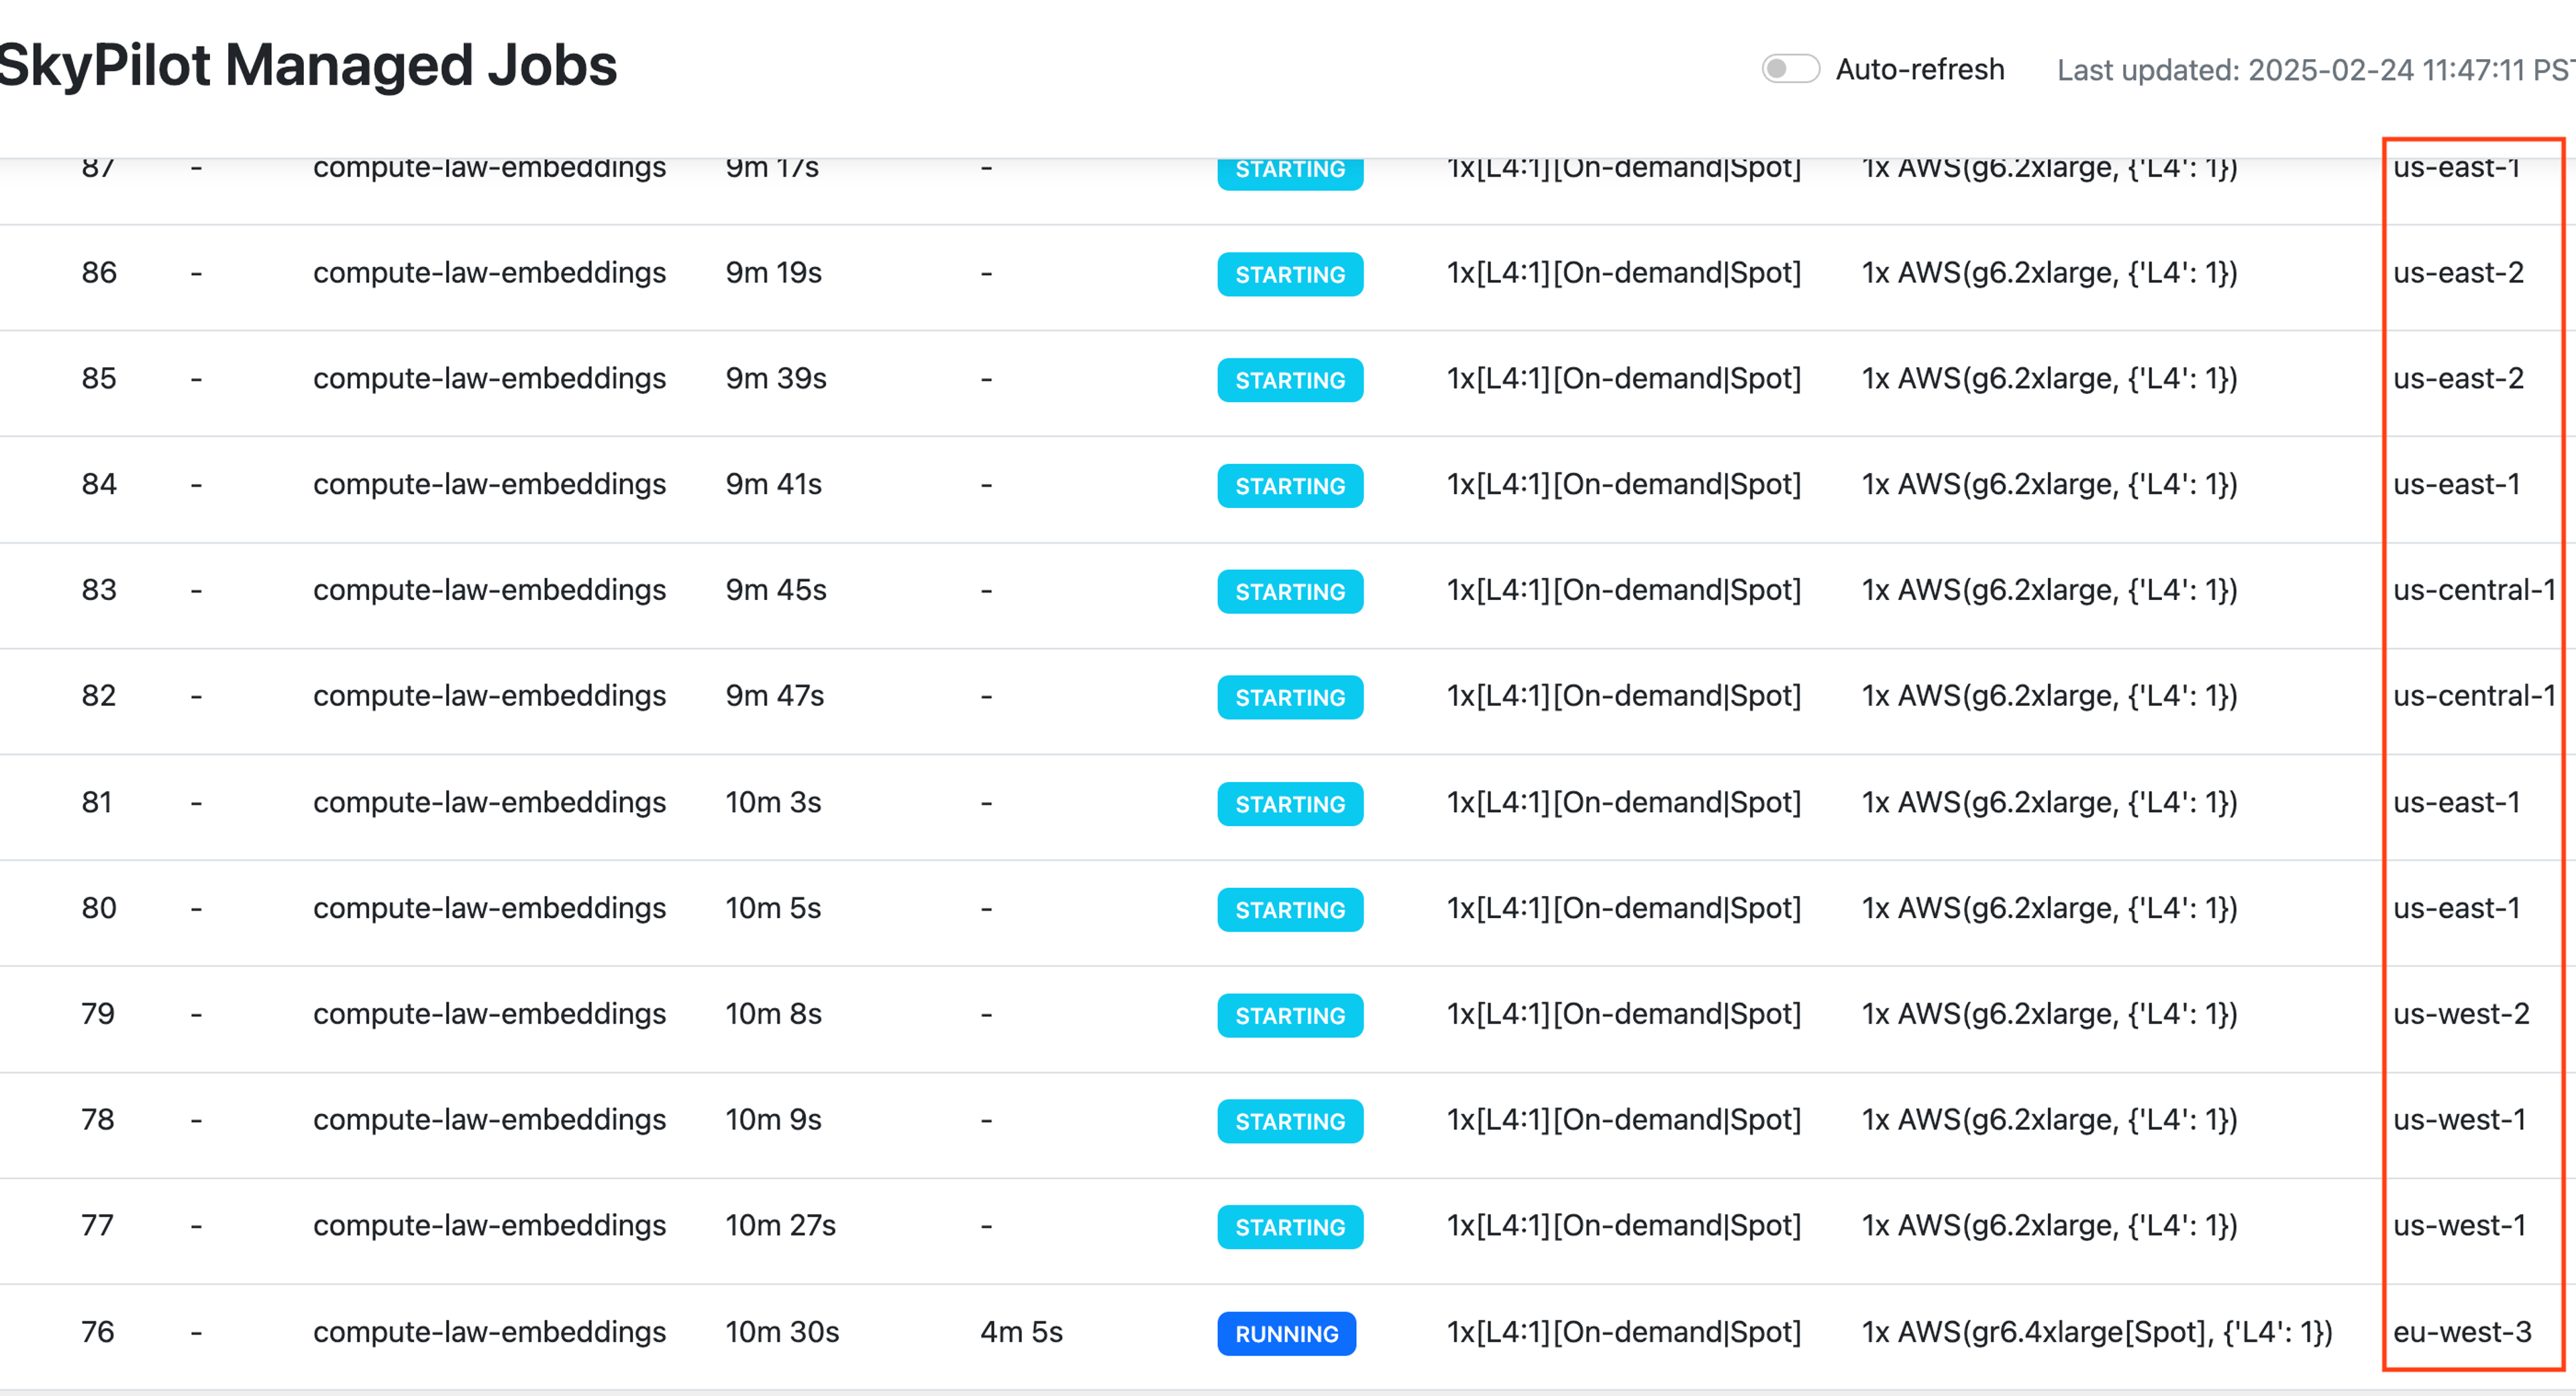Select the '9m 19s' duration value
2576x1396 pixels.
point(774,273)
